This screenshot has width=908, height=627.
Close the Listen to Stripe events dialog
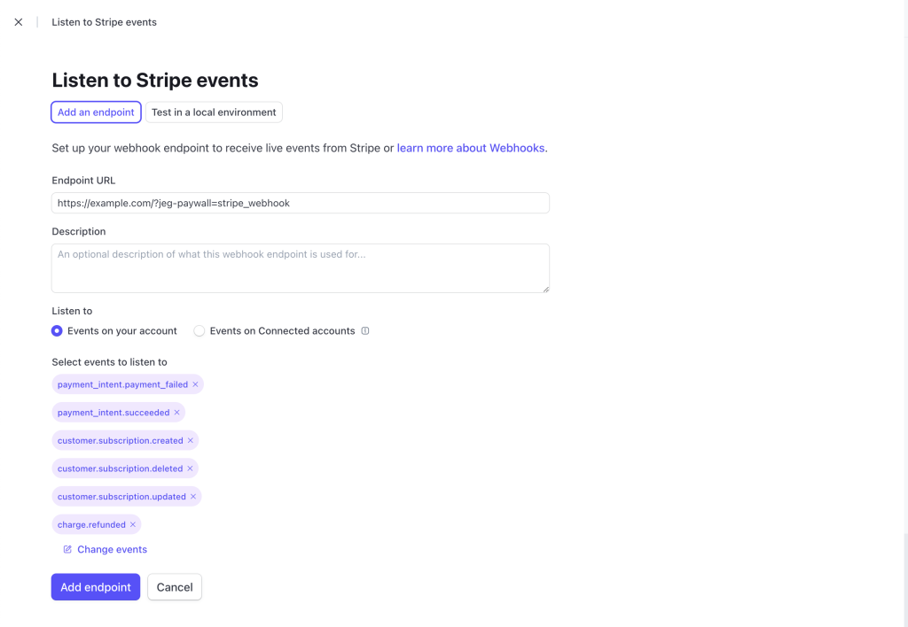[x=19, y=22]
